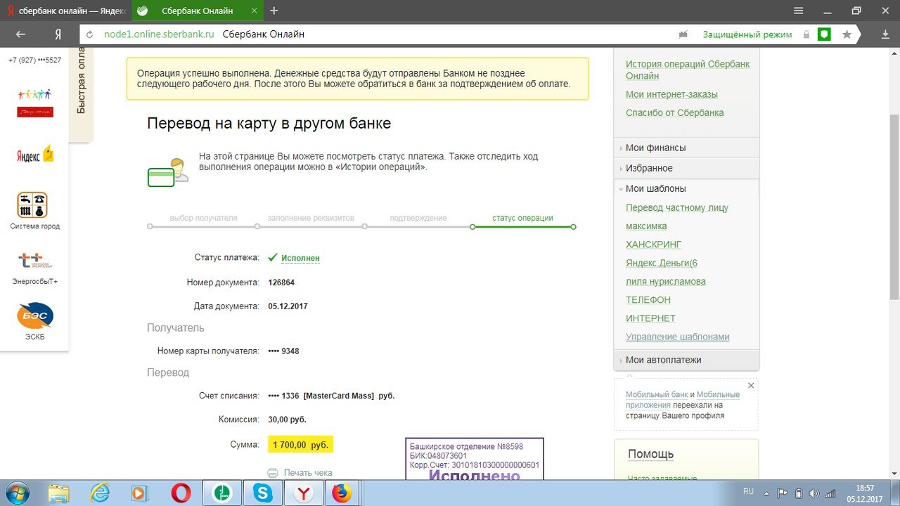Click the recipient card number •••• 9348
The image size is (900, 506).
coord(283,351)
